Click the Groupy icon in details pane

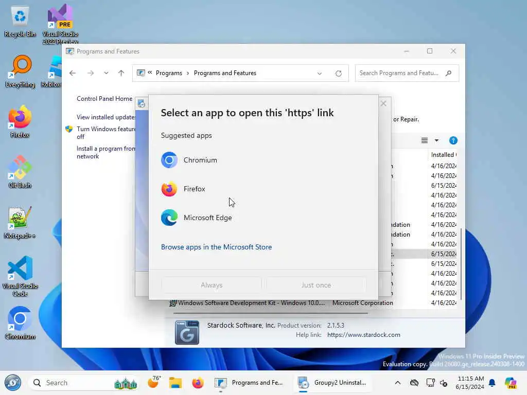(187, 333)
